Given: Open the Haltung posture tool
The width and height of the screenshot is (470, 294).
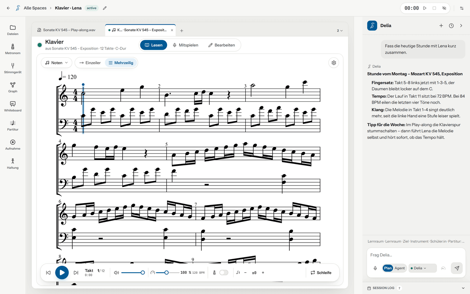Looking at the screenshot, I should [x=12, y=164].
